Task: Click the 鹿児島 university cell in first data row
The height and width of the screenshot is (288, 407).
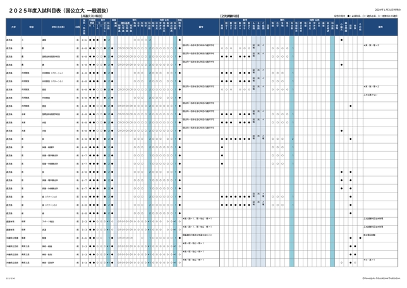Action: 11,39
